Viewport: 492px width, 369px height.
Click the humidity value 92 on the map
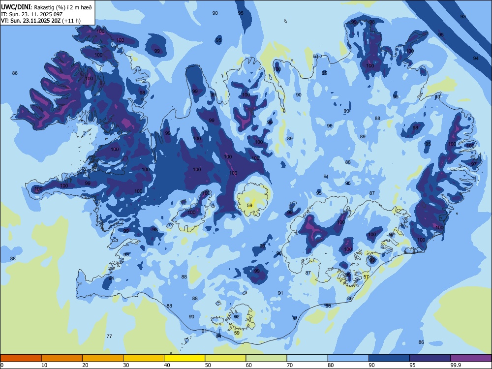point(237,316)
